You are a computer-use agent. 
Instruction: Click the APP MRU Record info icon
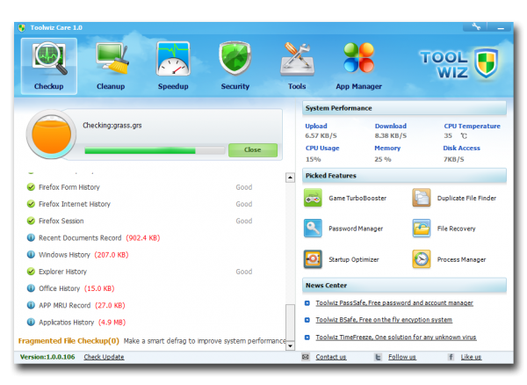tap(31, 305)
